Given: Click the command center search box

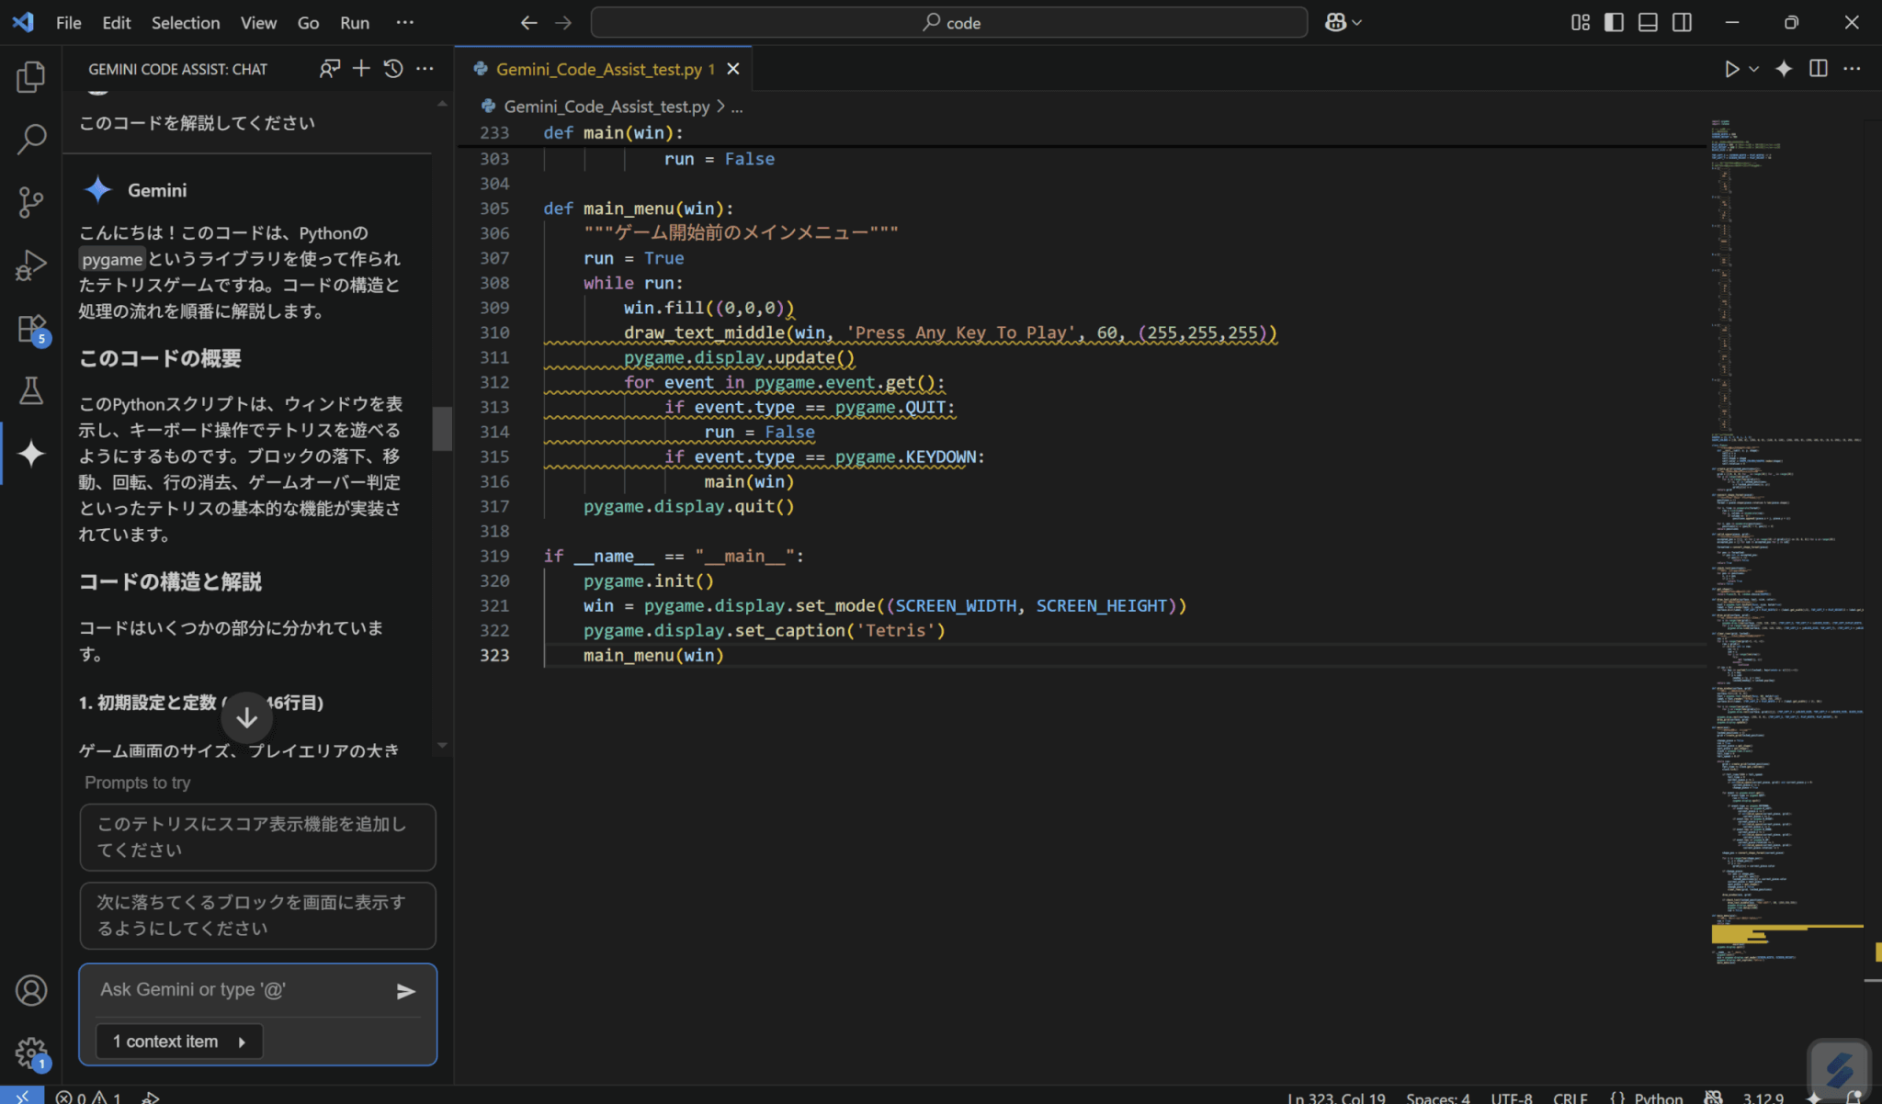Looking at the screenshot, I should pyautogui.click(x=949, y=22).
